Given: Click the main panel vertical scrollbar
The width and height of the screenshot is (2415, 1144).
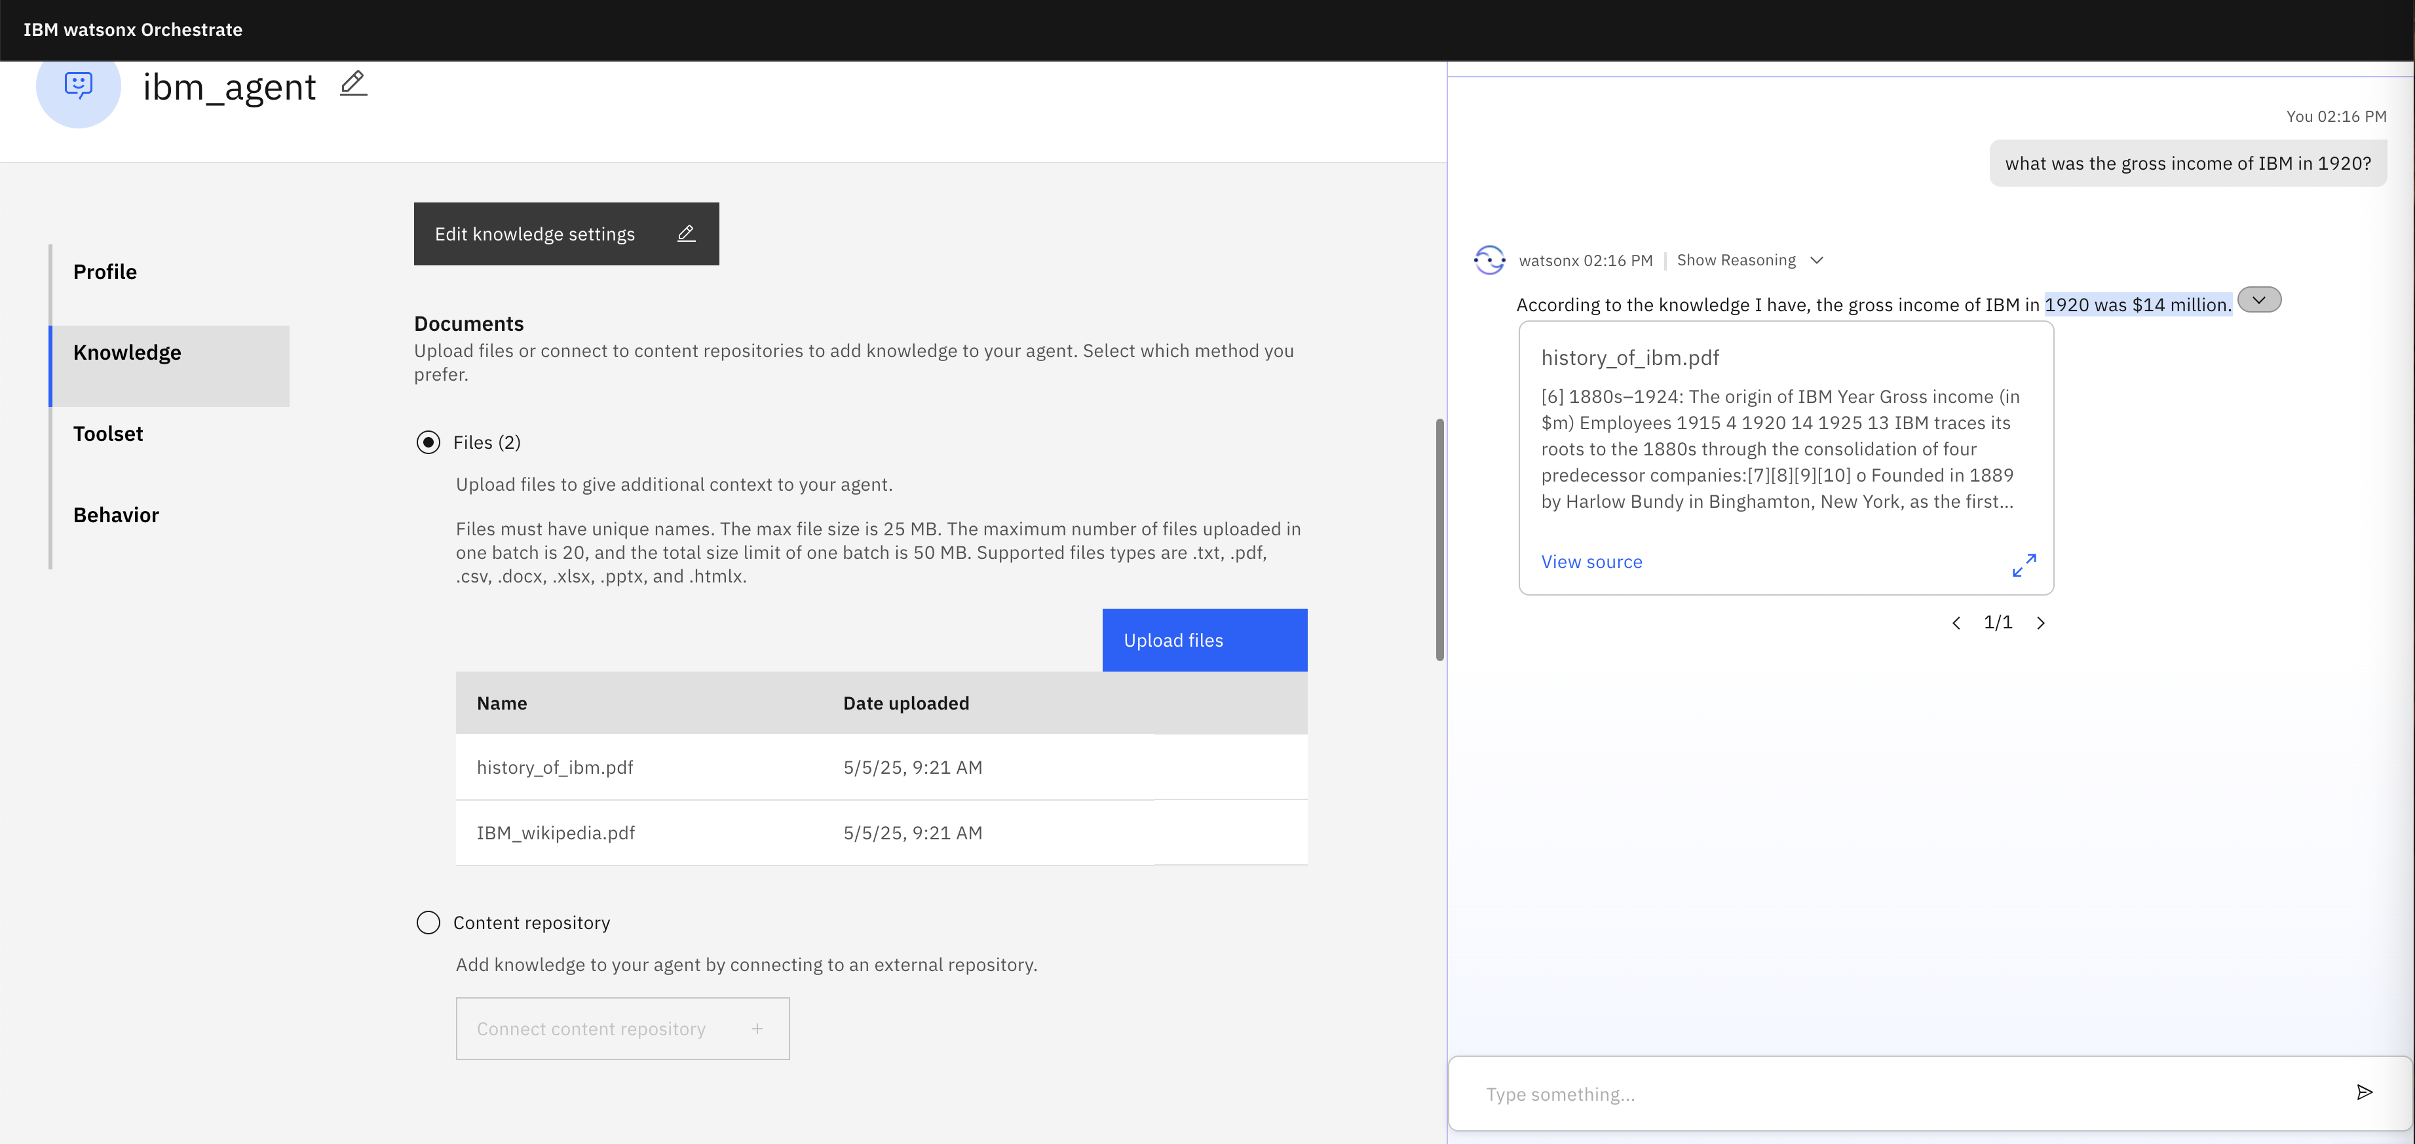Looking at the screenshot, I should 1440,539.
